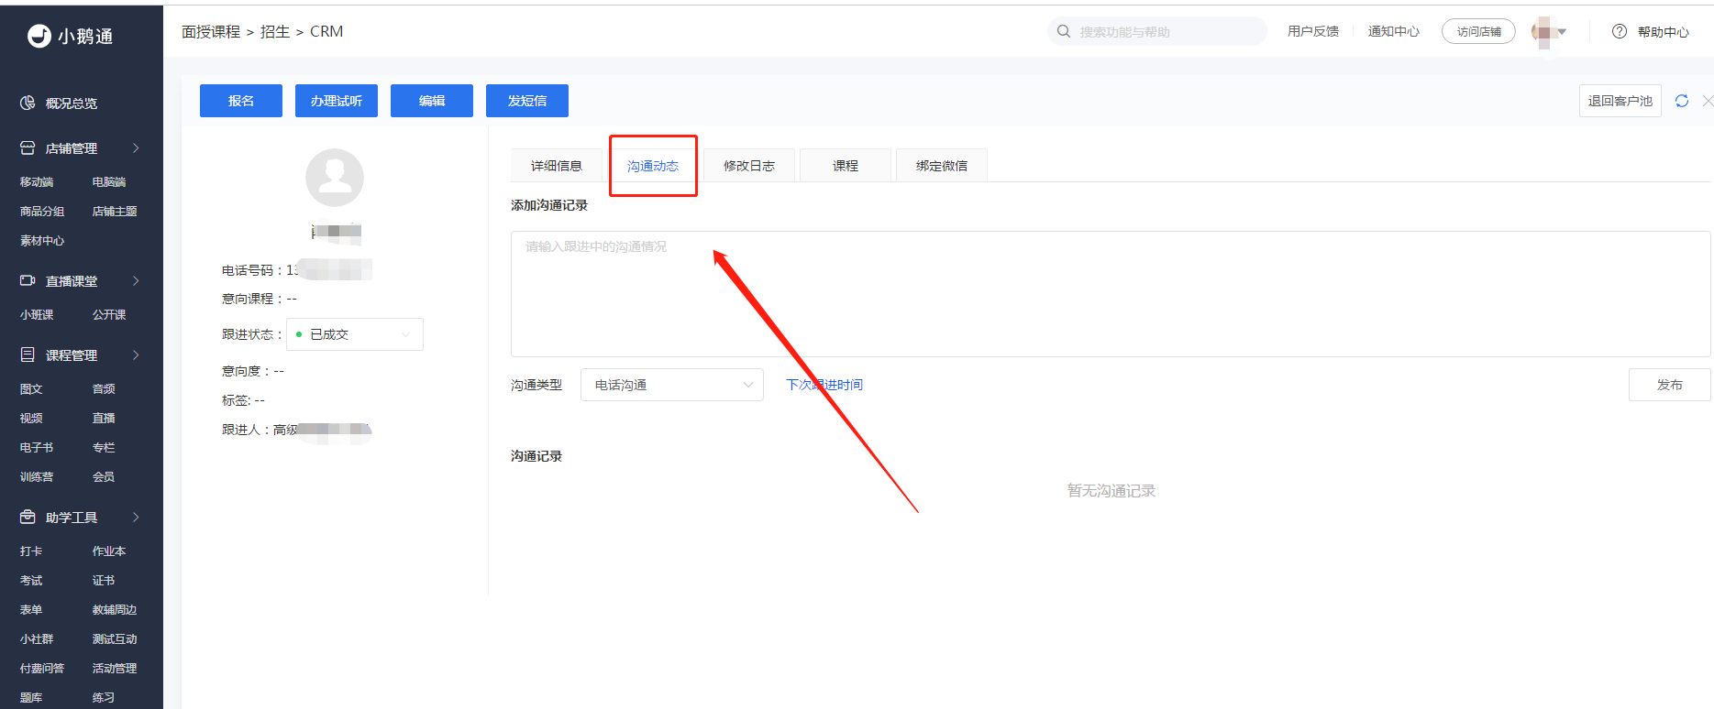Open 店铺主题 in sidebar

click(115, 212)
